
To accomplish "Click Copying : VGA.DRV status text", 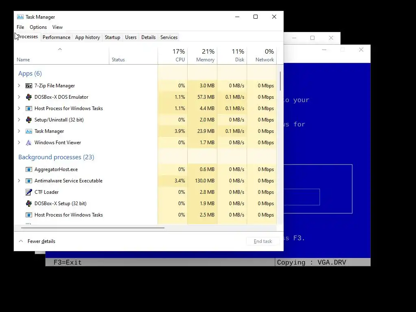I will [312, 262].
